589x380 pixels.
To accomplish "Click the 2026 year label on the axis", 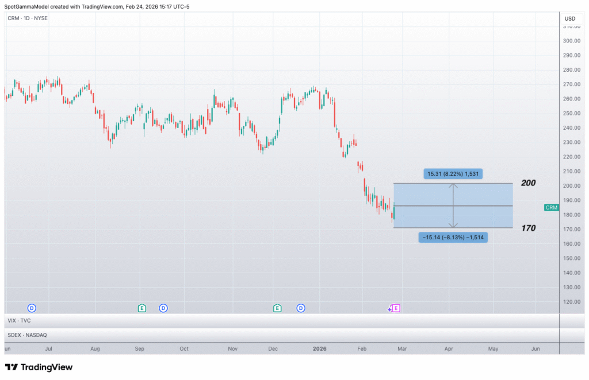I will [x=319, y=348].
